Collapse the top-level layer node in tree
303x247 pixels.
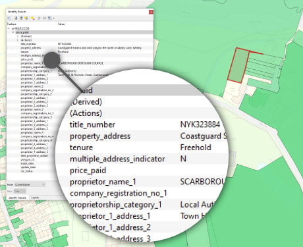pyautogui.click(x=9, y=28)
